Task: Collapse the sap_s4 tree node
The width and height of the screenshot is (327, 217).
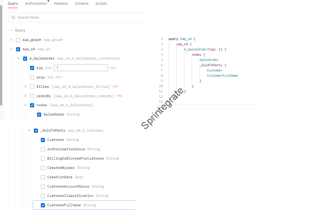Action: 11,49
